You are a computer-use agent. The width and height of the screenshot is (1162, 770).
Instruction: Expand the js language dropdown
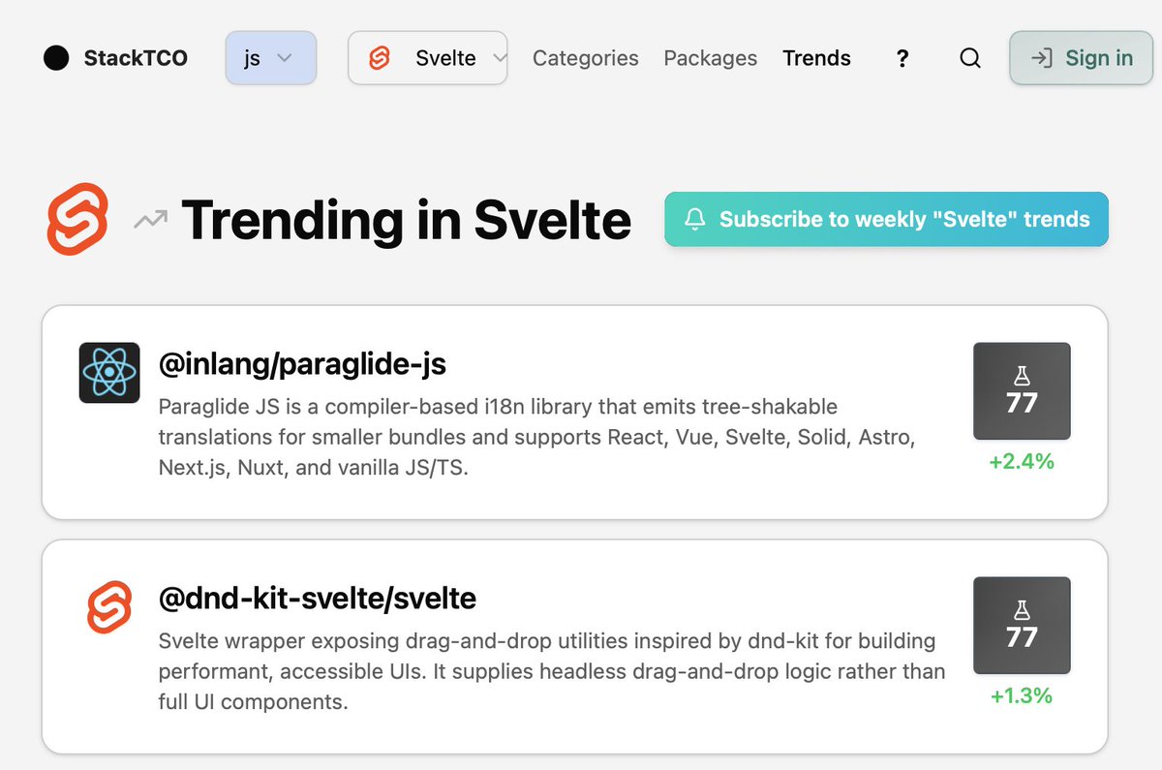[271, 58]
